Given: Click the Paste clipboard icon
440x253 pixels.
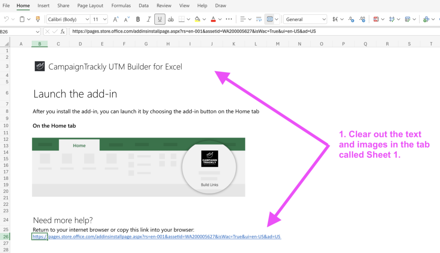Looking at the screenshot, I should click(22, 19).
